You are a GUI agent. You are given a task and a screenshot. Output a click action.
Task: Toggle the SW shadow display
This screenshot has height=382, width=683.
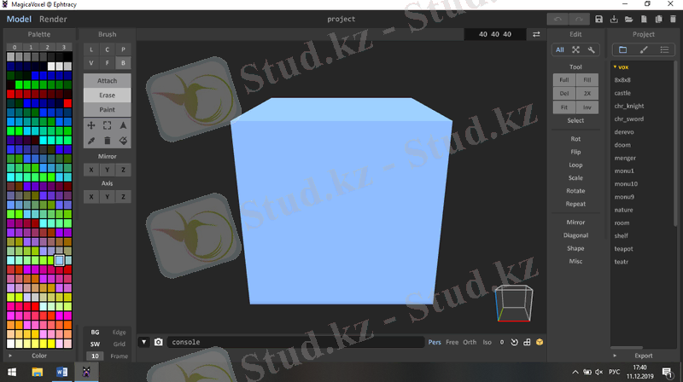[x=95, y=344]
